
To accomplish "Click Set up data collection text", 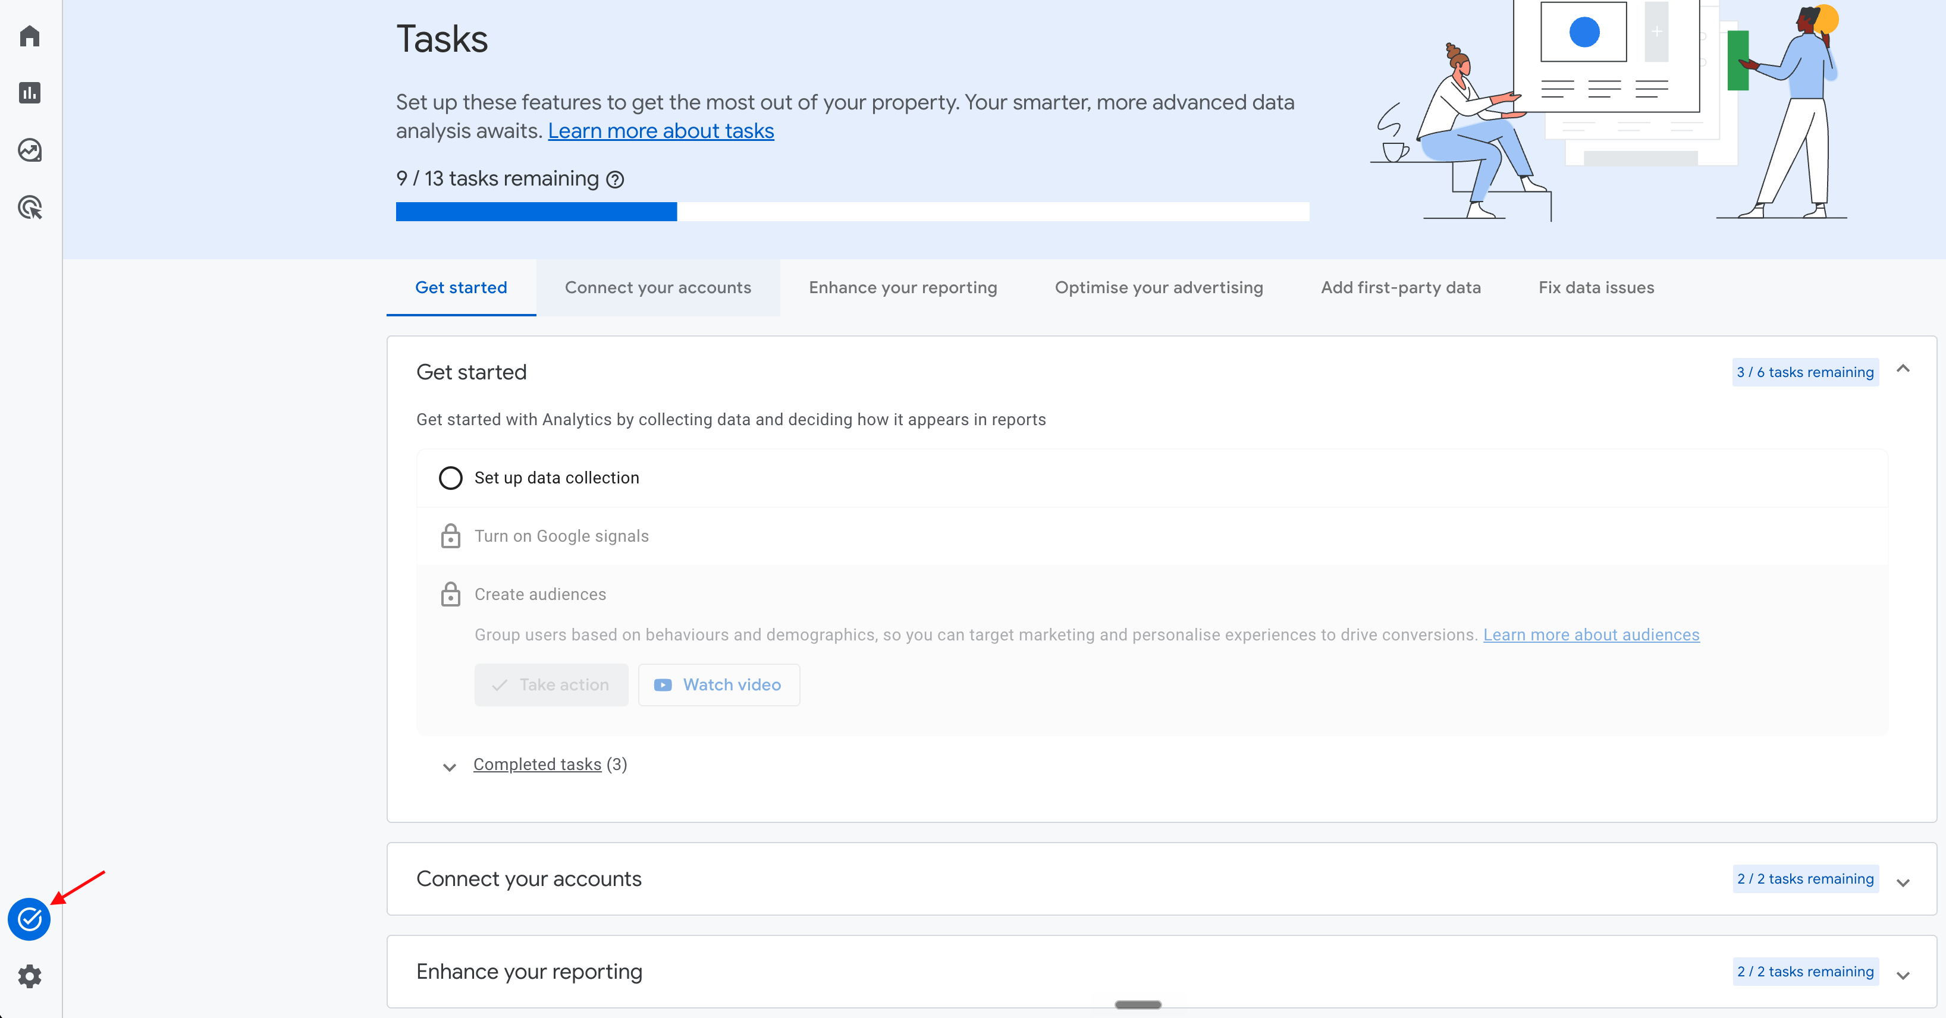I will click(557, 478).
